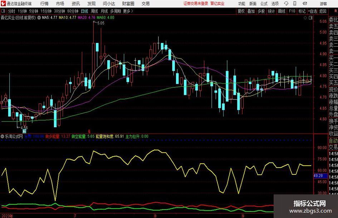
Task: Expand the 乐淘公式网 sub-indicator dropdown
Action: (x=3, y=136)
